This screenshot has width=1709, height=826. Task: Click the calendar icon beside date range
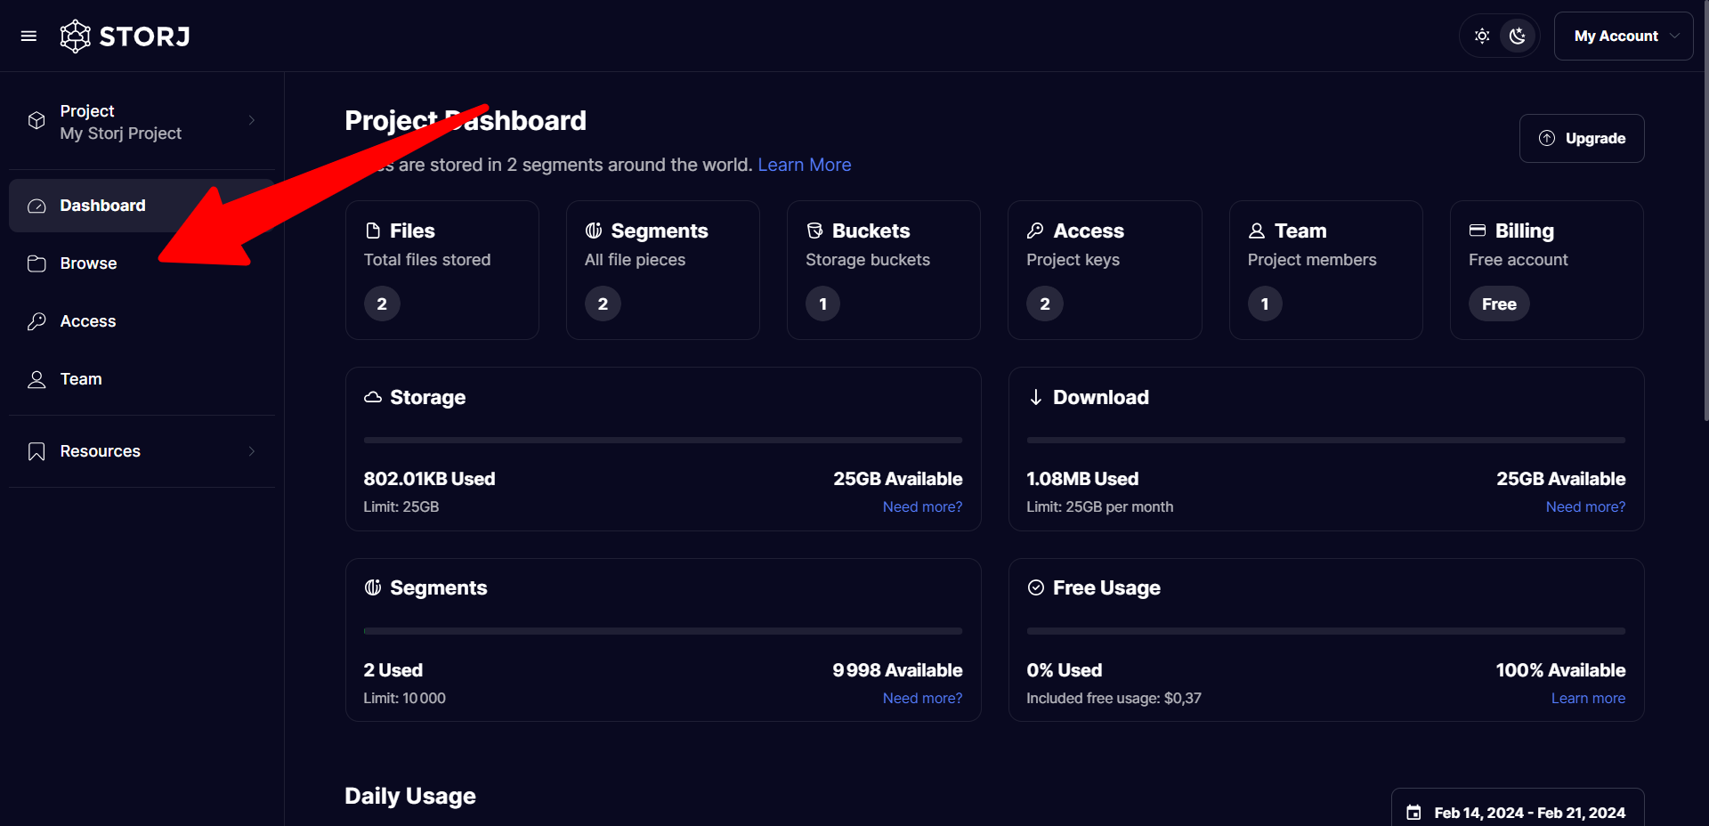coord(1413,813)
